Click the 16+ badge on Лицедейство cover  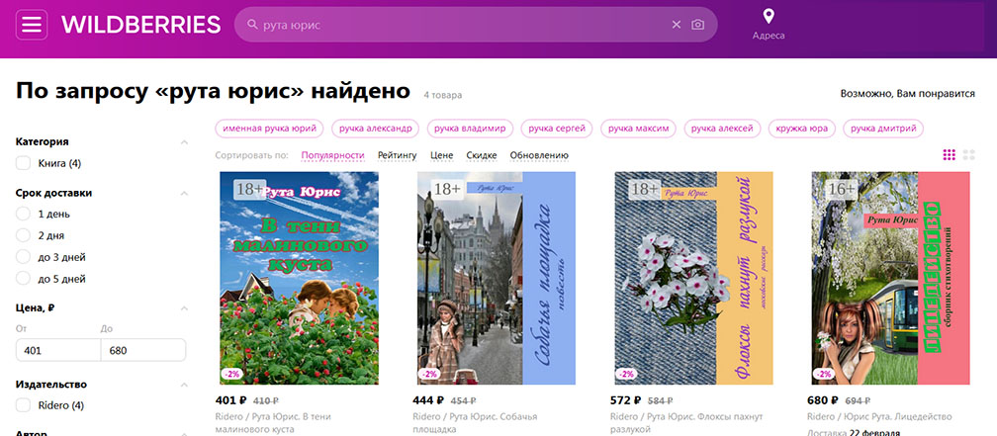click(842, 189)
